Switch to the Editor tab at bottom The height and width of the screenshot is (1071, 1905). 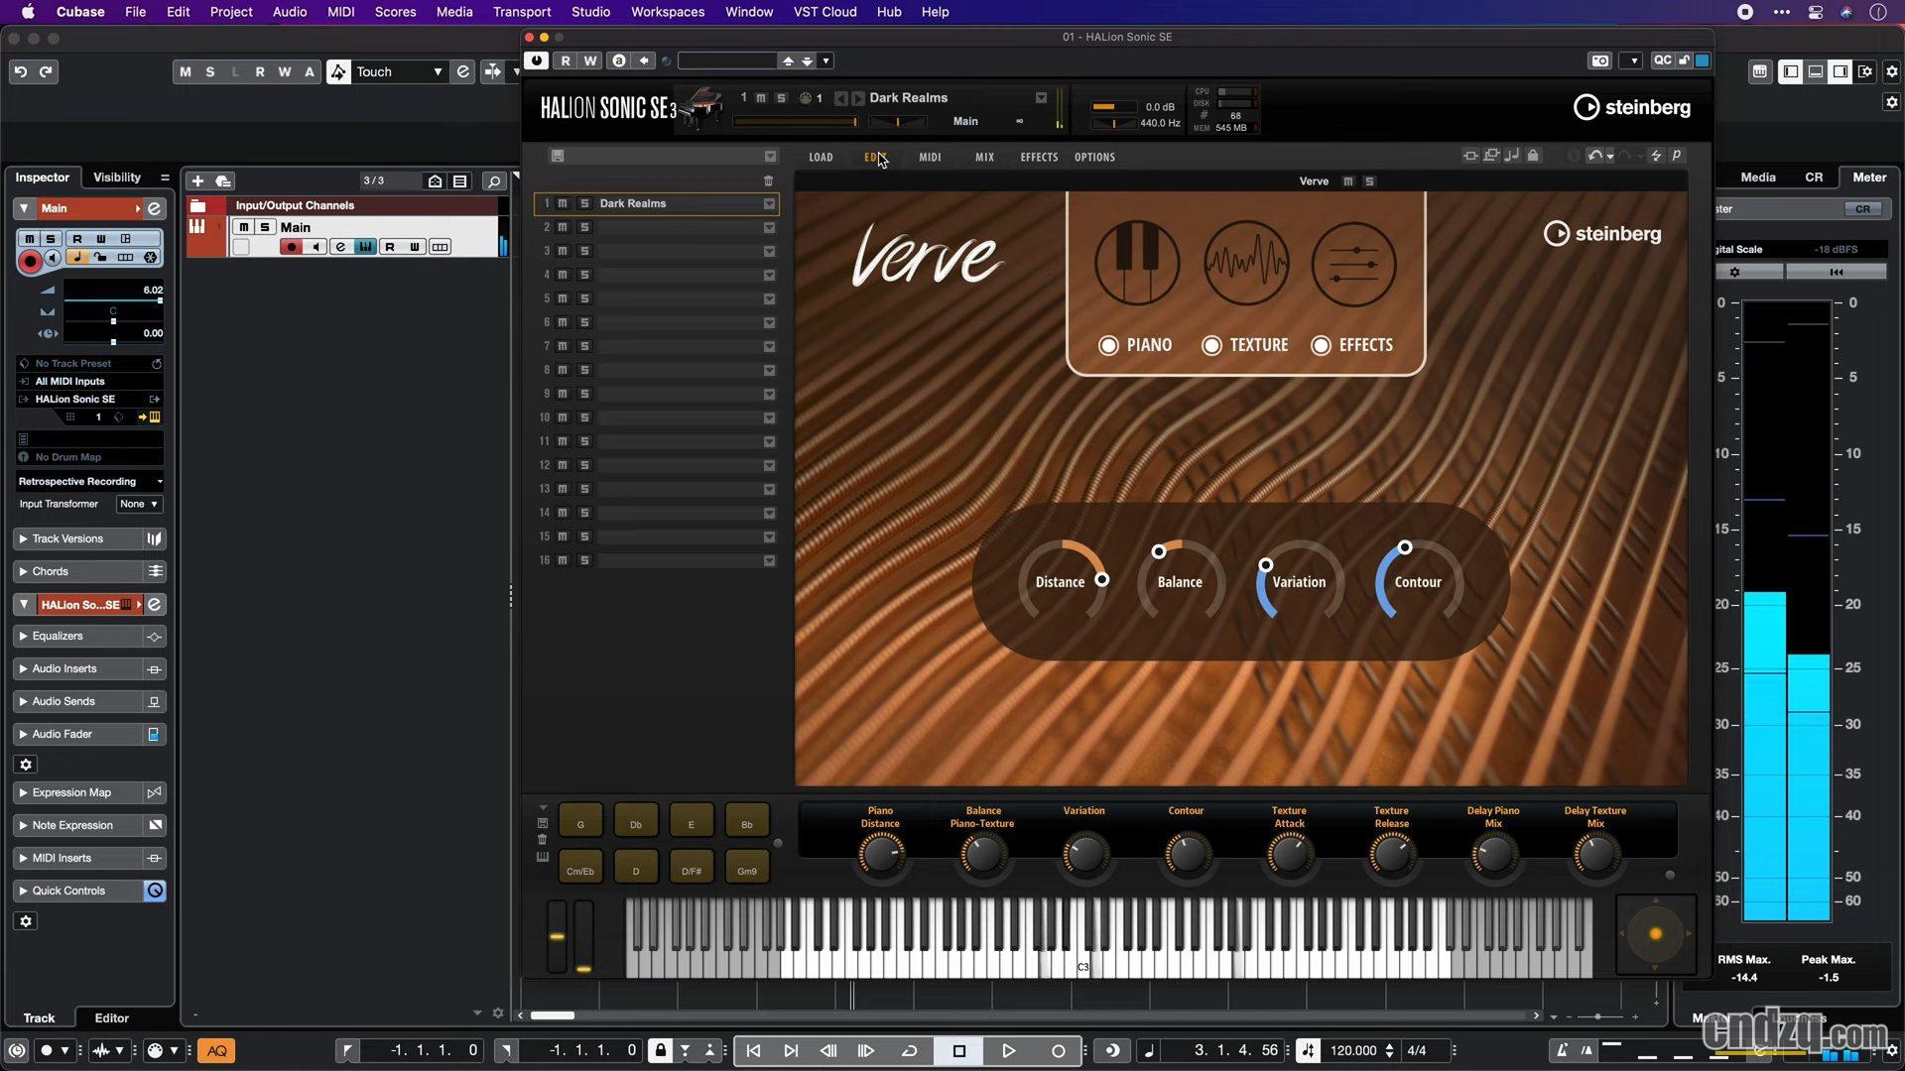pos(111,1018)
